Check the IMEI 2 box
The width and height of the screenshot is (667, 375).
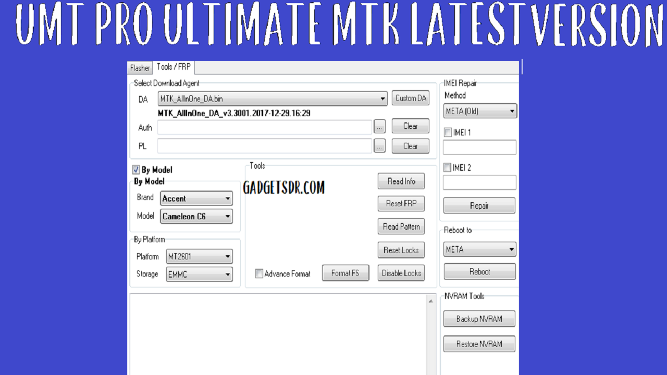(447, 167)
